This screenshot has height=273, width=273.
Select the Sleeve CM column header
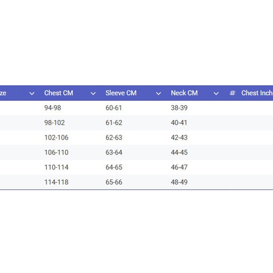tap(121, 93)
